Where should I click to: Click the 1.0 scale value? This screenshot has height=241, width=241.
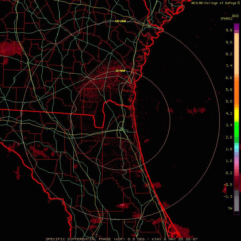click(229, 161)
